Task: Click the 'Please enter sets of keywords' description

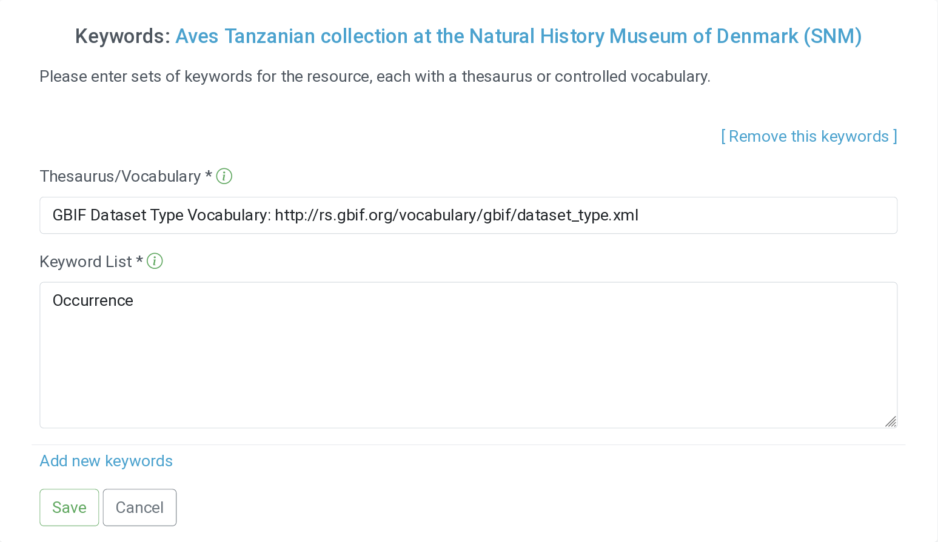Action: pyautogui.click(x=375, y=77)
